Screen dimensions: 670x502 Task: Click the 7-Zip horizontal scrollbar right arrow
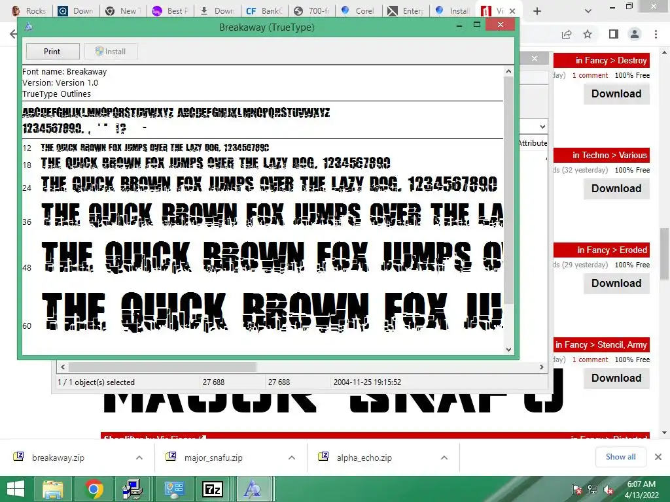(x=541, y=367)
